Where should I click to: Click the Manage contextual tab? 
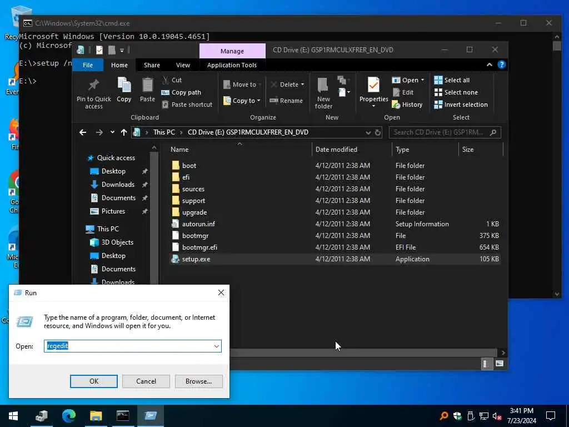[232, 51]
